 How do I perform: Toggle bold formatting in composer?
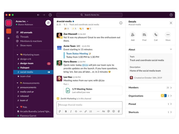pos(66,111)
